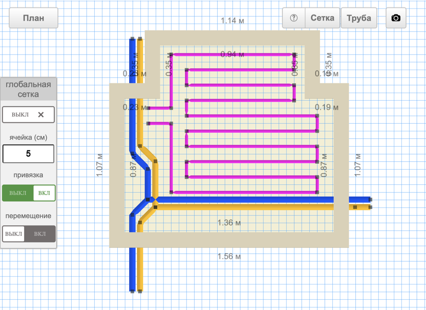426x310 pixels.
Task: Set перемещение to ВКЛ
Action: point(40,234)
